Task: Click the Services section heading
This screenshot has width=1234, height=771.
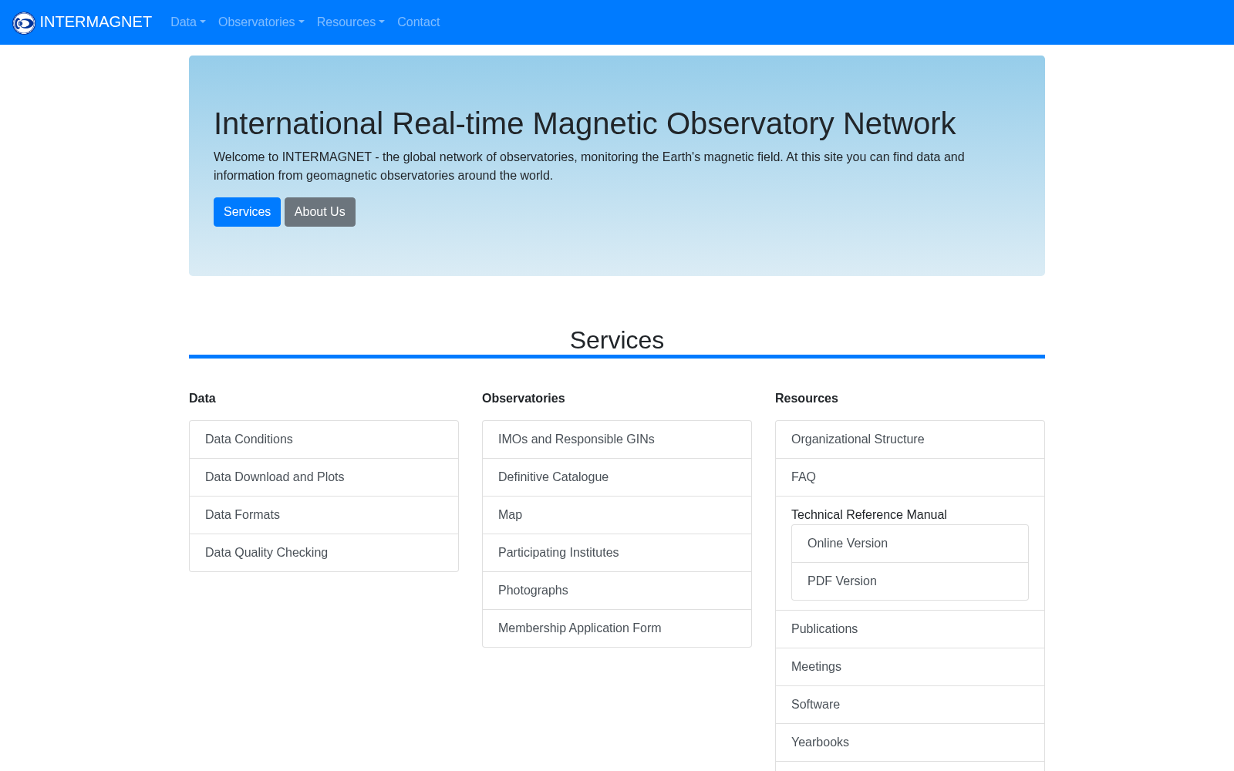Action: coord(617,340)
